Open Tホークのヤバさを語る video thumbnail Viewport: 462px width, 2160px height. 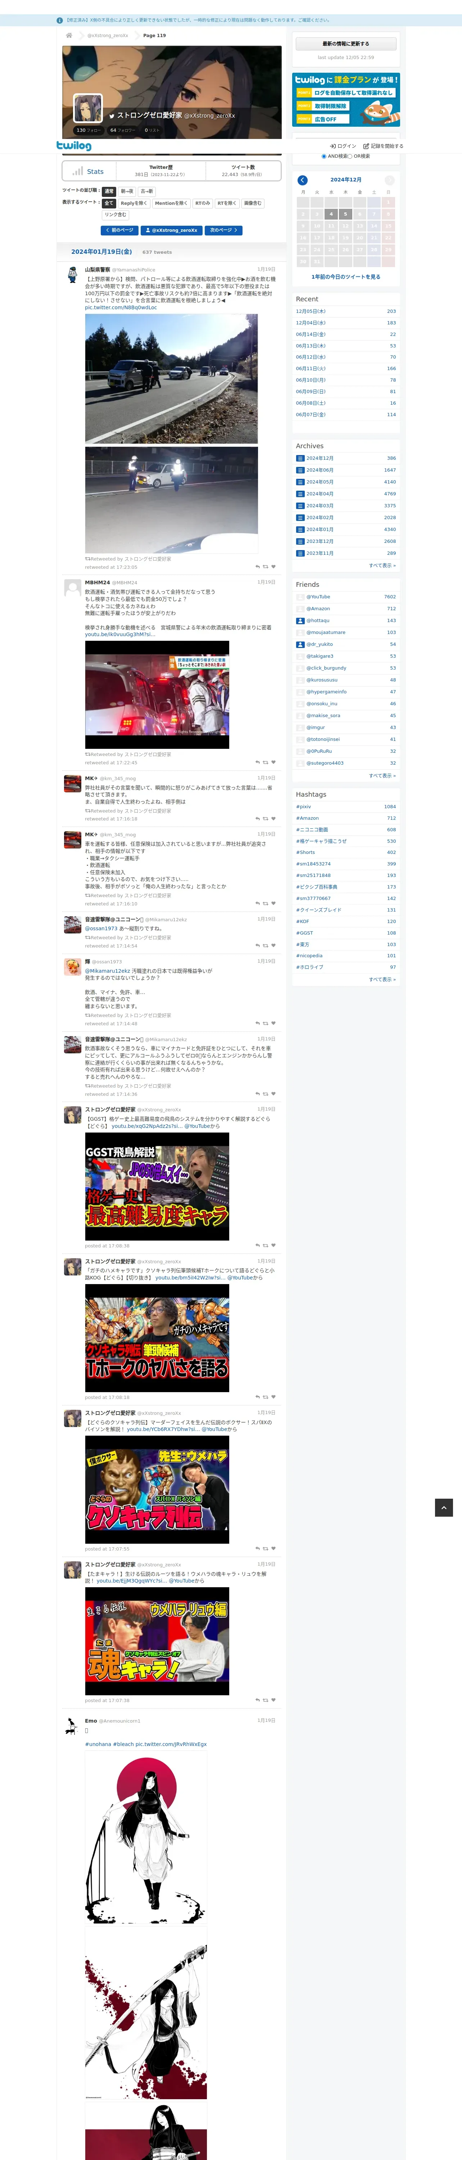tap(157, 1337)
